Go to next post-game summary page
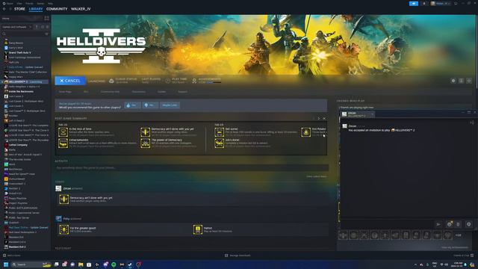This screenshot has width=478, height=269. [319, 118]
